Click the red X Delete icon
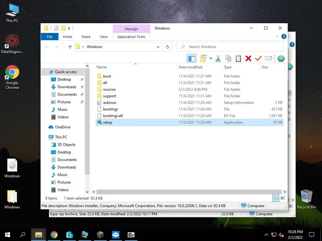322x241 pixels. (248, 58)
